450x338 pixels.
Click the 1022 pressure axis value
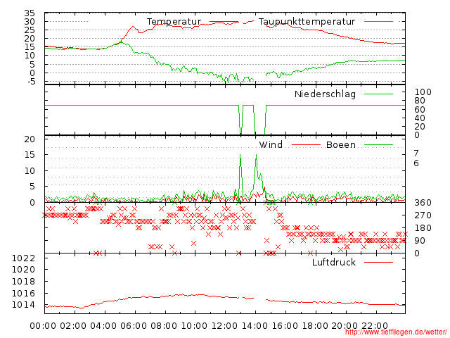23,258
